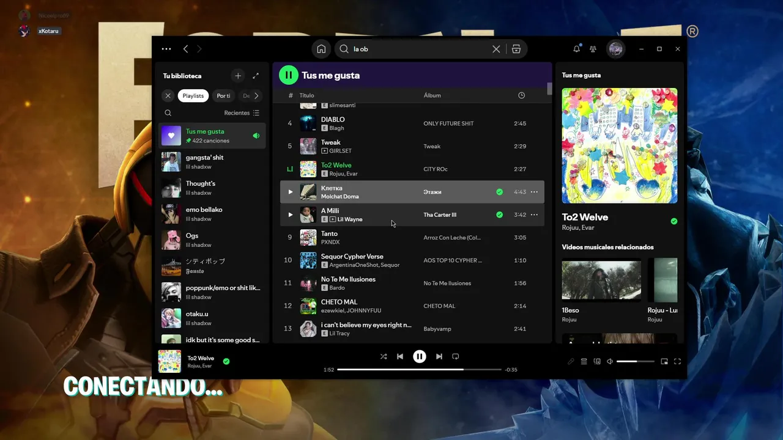The width and height of the screenshot is (783, 440).
Task: Open the "gangsta' shit" playlist
Action: (212, 162)
